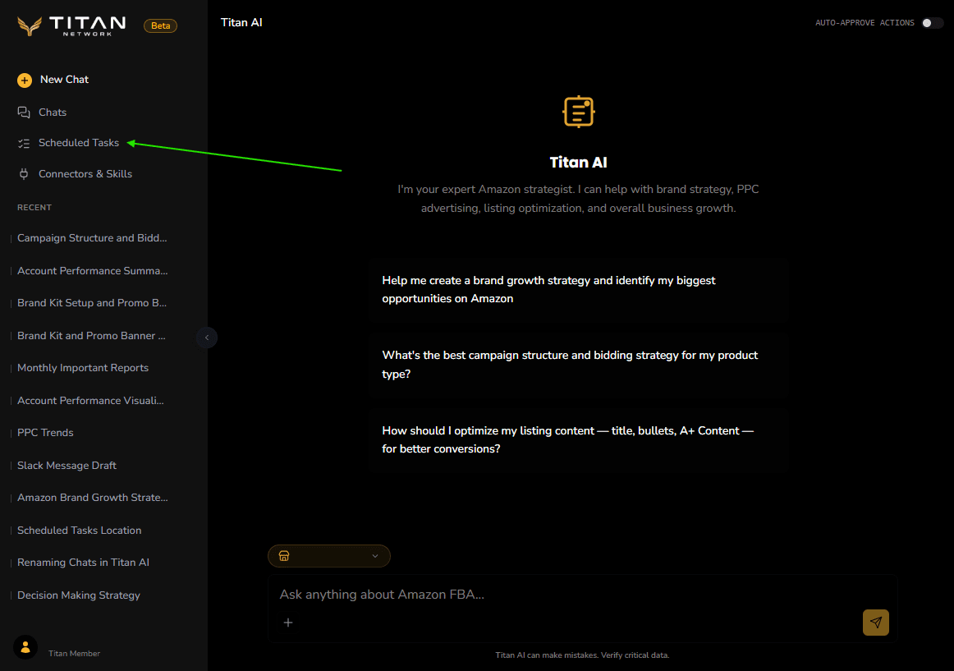The height and width of the screenshot is (671, 954).
Task: Click the Chats speech bubble icon
Action: tap(24, 112)
